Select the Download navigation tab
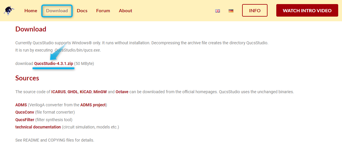This screenshot has width=342, height=150. coord(57,11)
